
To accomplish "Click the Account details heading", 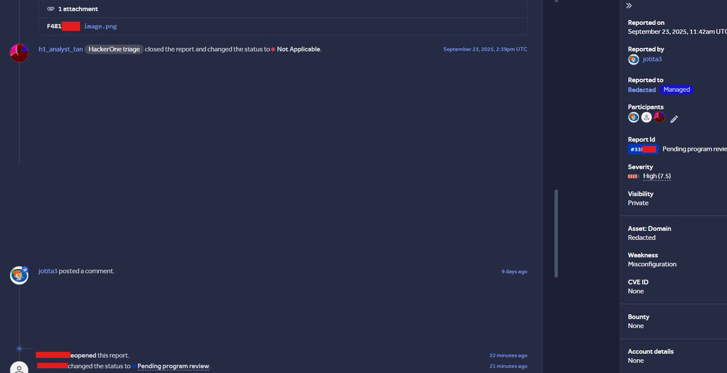I will coord(651,352).
